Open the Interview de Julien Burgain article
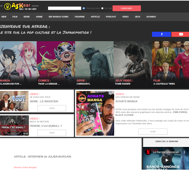189x170 pixels. (x=43, y=156)
